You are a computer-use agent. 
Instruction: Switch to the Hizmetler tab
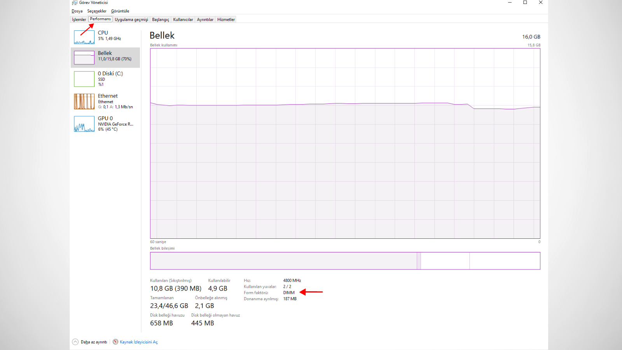(x=226, y=19)
